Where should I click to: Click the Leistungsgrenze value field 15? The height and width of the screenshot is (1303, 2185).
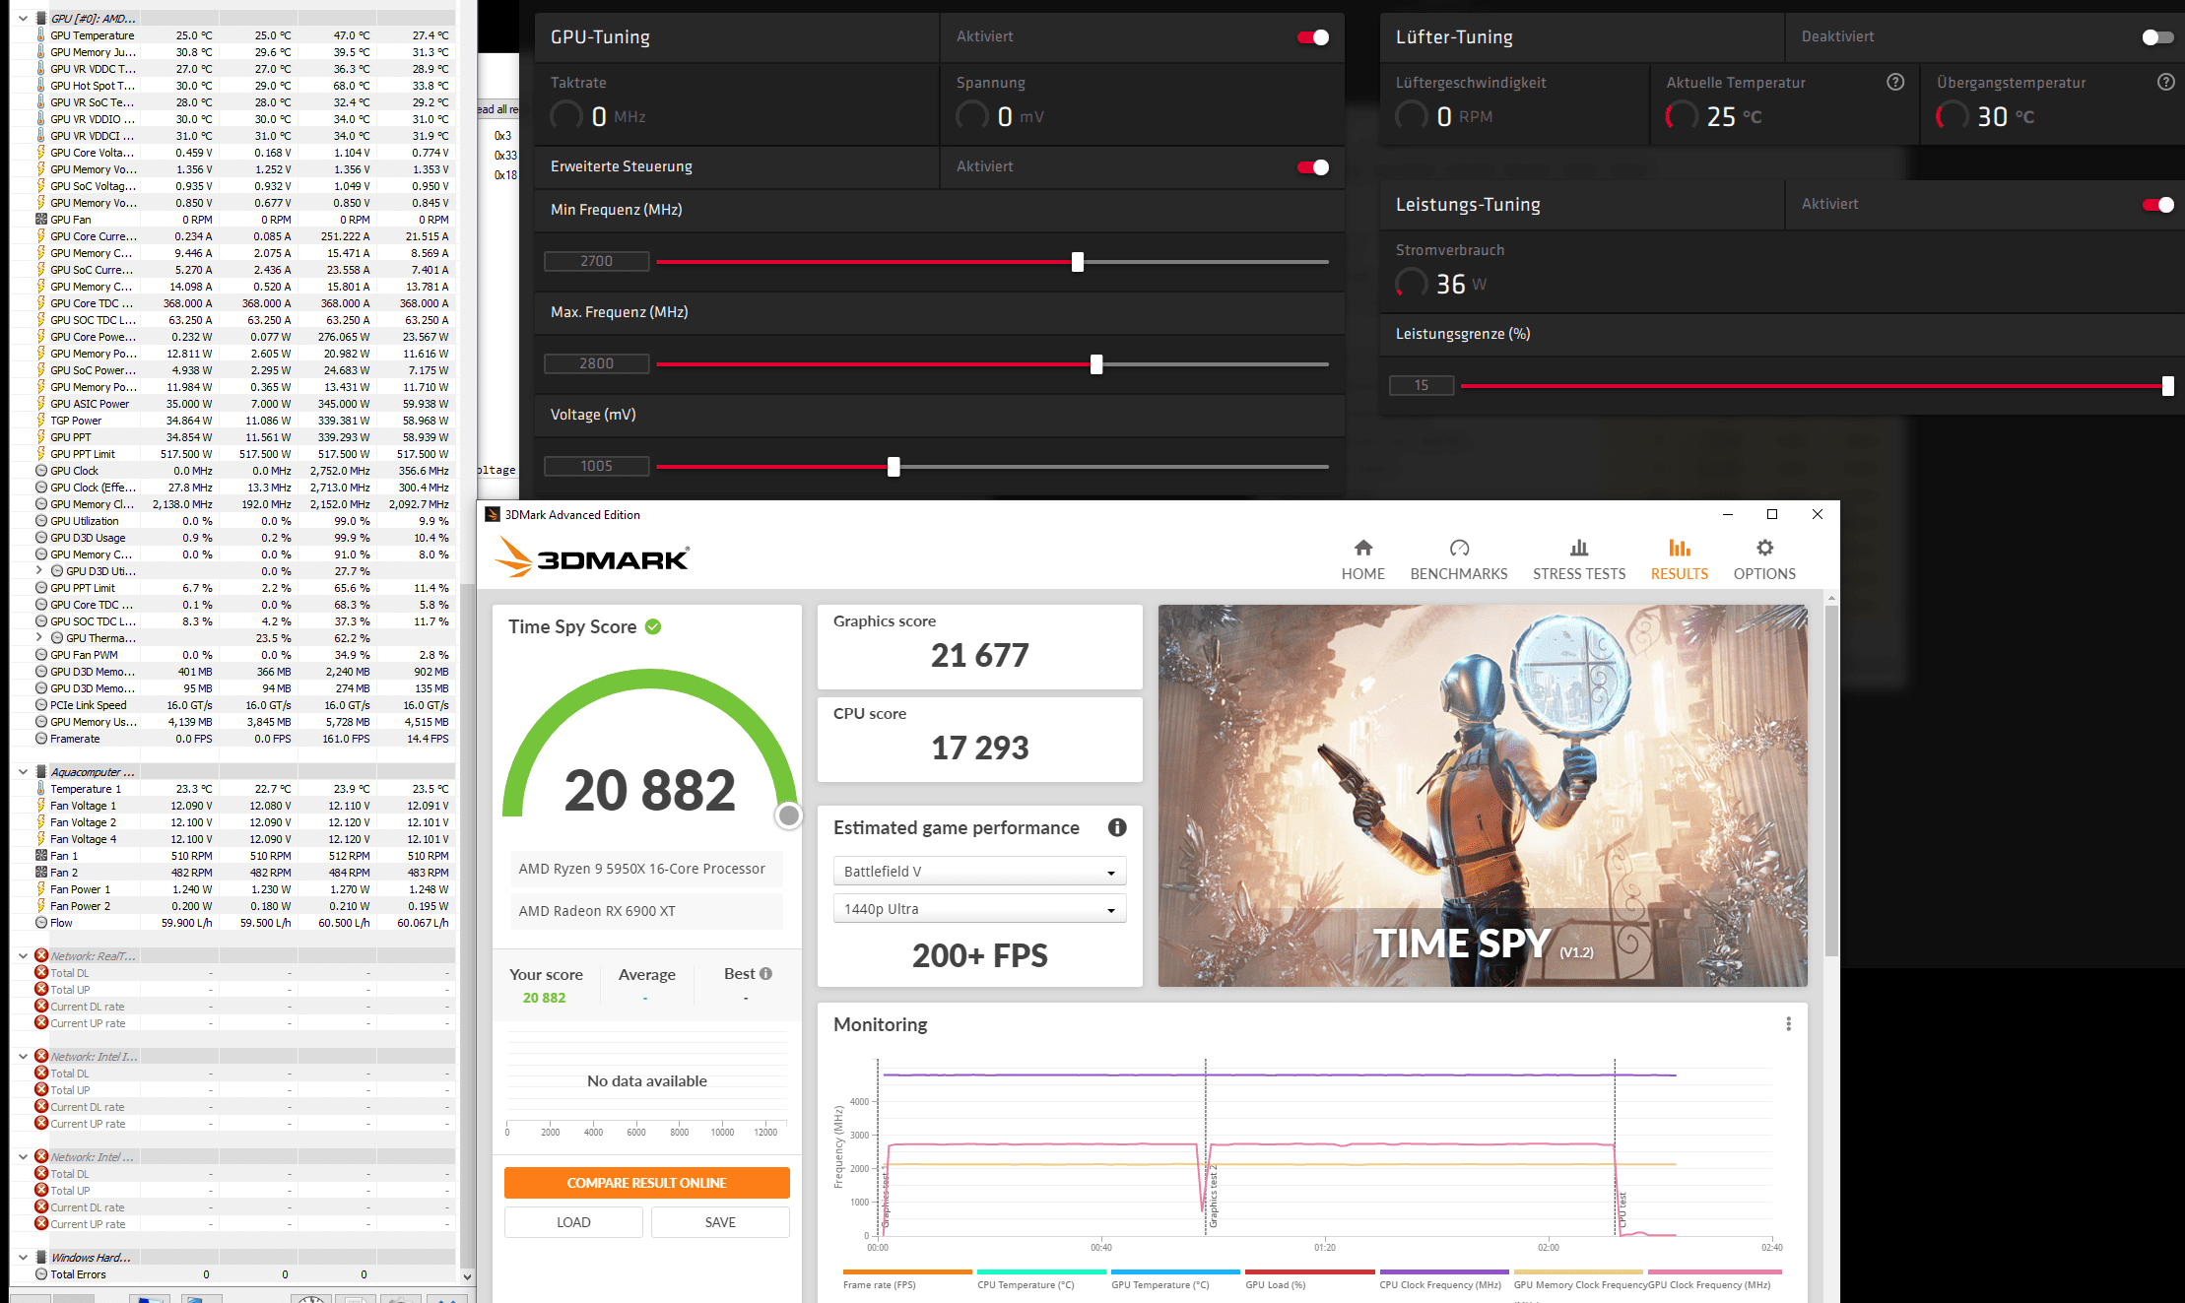pos(1422,385)
